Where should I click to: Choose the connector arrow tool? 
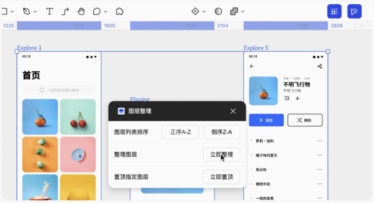(65, 11)
